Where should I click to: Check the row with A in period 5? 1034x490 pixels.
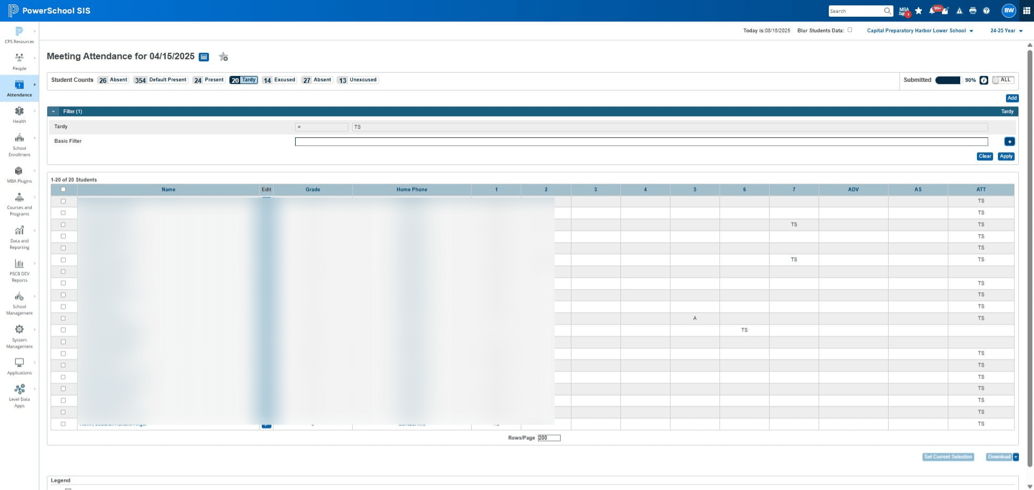(63, 318)
